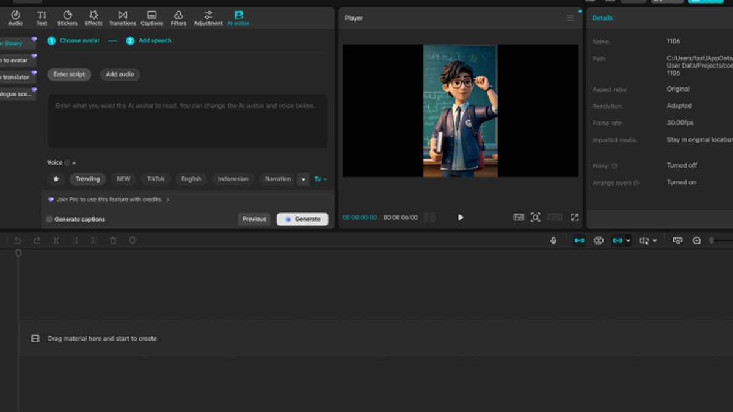The height and width of the screenshot is (412, 733).
Task: Switch to the Captions tab
Action: tap(151, 18)
